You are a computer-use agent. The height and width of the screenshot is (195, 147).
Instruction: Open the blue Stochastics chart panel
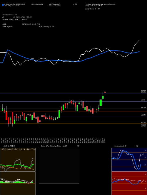coord(129,160)
